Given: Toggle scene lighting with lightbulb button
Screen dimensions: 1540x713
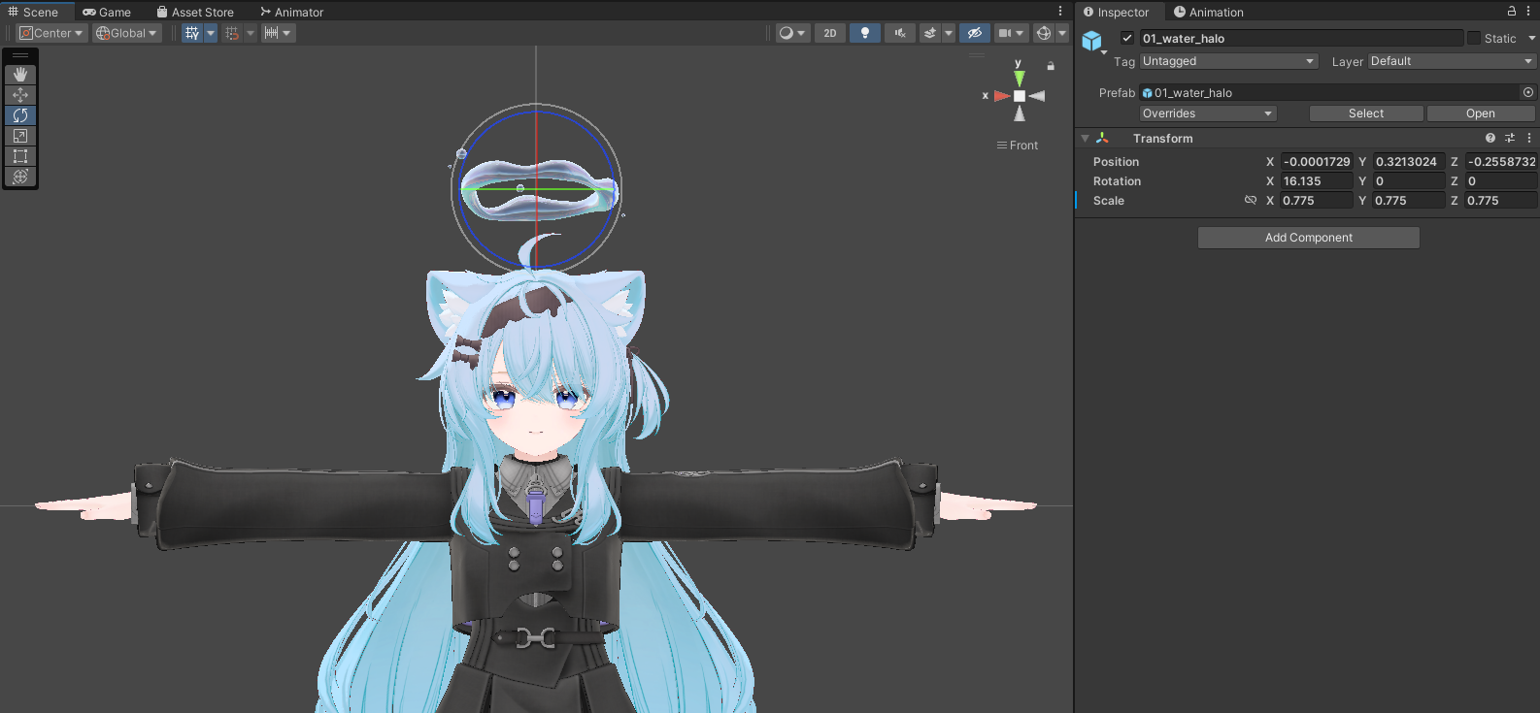Looking at the screenshot, I should pyautogui.click(x=864, y=33).
